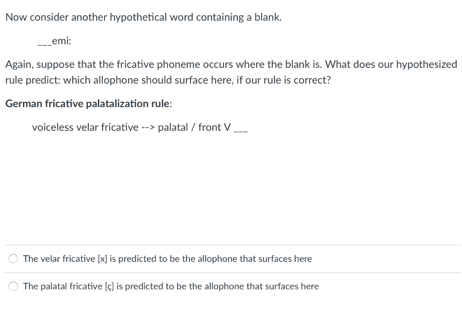Select the palatal fricative [ç] radio button
The image size is (462, 310).
click(x=13, y=286)
